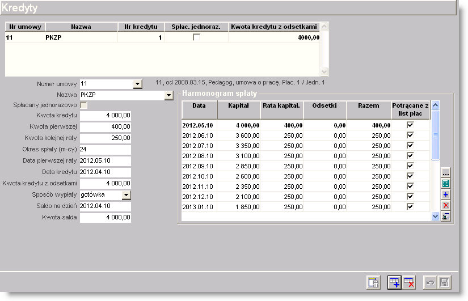Open the Sposób wypłaty dropdown
Image resolution: width=468 pixels, height=301 pixels.
[127, 195]
